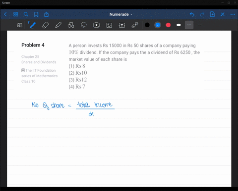Screen dimensions: 238x191
Task: Click answer option (1) Rs 8
Action: click(x=77, y=66)
